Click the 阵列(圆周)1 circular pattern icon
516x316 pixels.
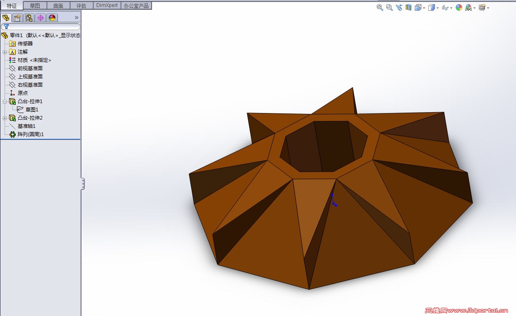point(12,134)
